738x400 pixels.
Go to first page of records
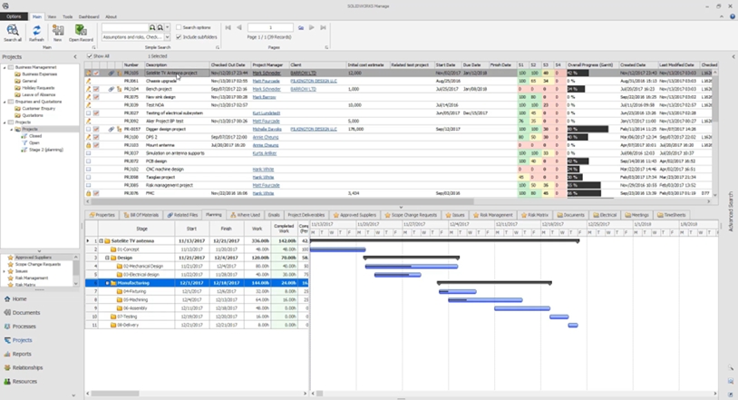228,28
